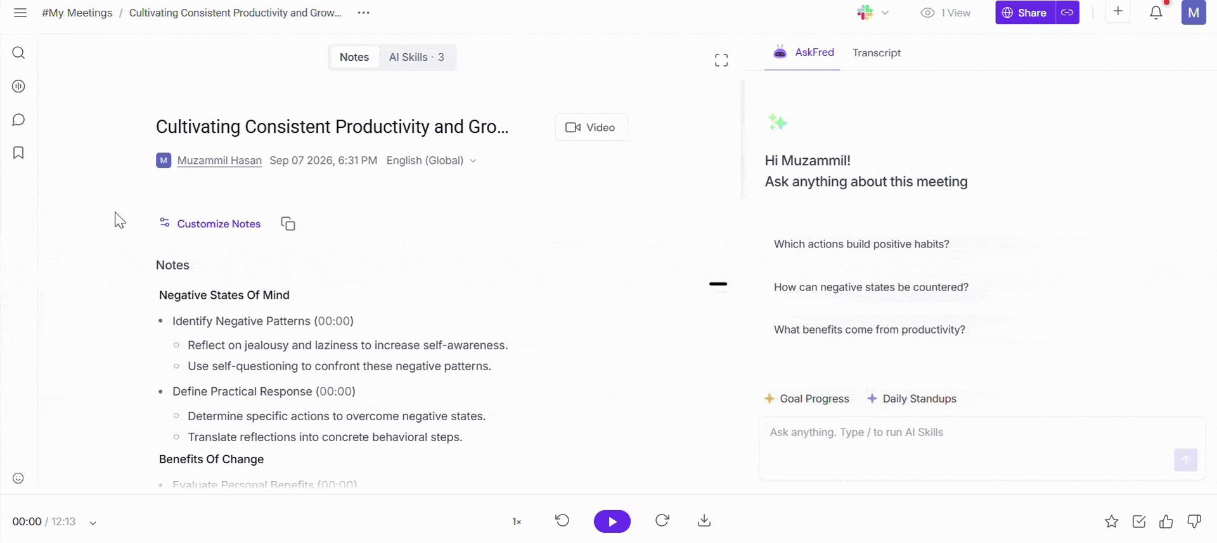Image resolution: width=1217 pixels, height=543 pixels.
Task: Switch to AI Skills tab
Action: pos(416,57)
